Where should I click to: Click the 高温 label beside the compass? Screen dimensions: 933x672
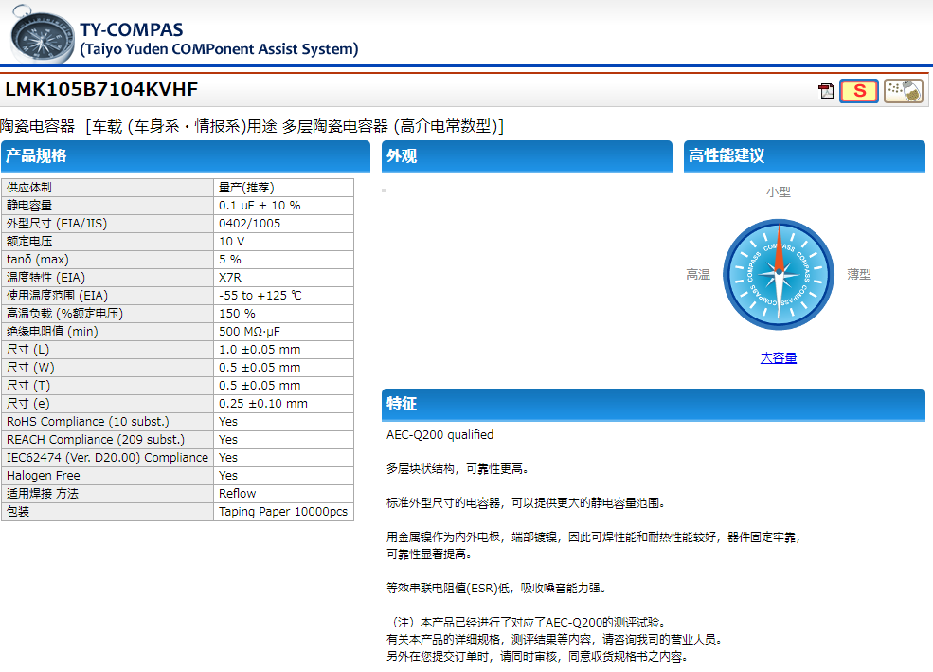point(698,275)
